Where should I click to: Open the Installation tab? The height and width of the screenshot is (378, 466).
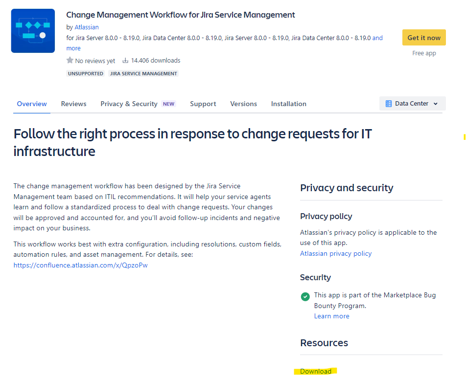coord(289,104)
